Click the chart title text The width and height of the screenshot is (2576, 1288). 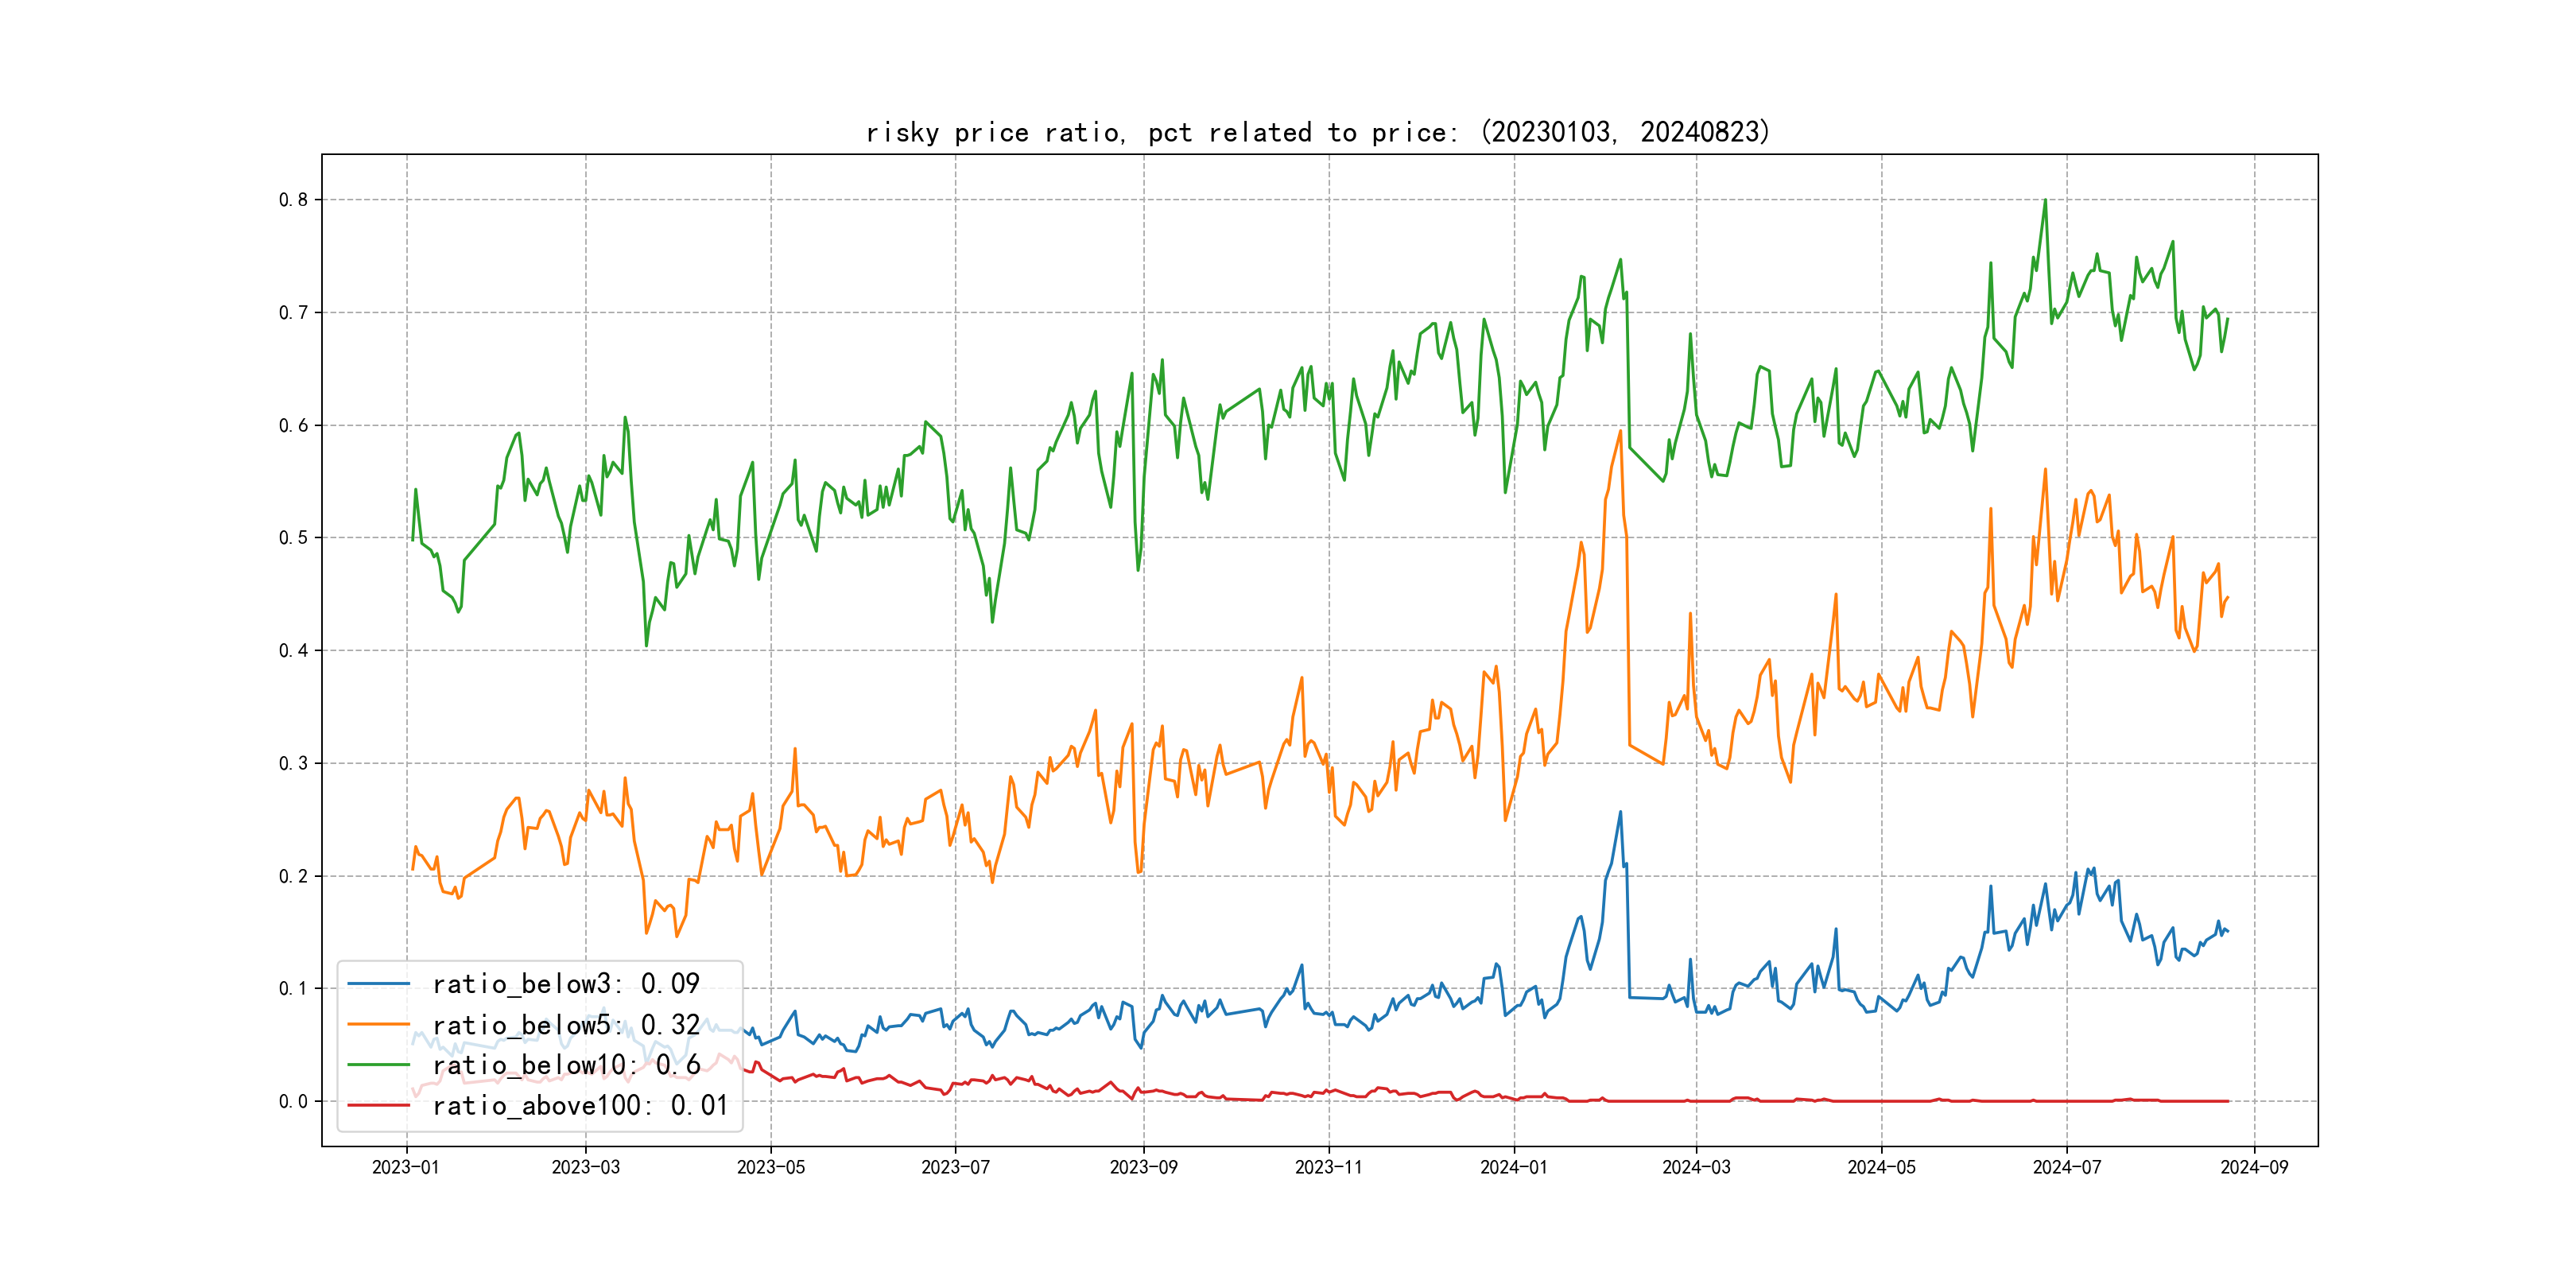1317,132
